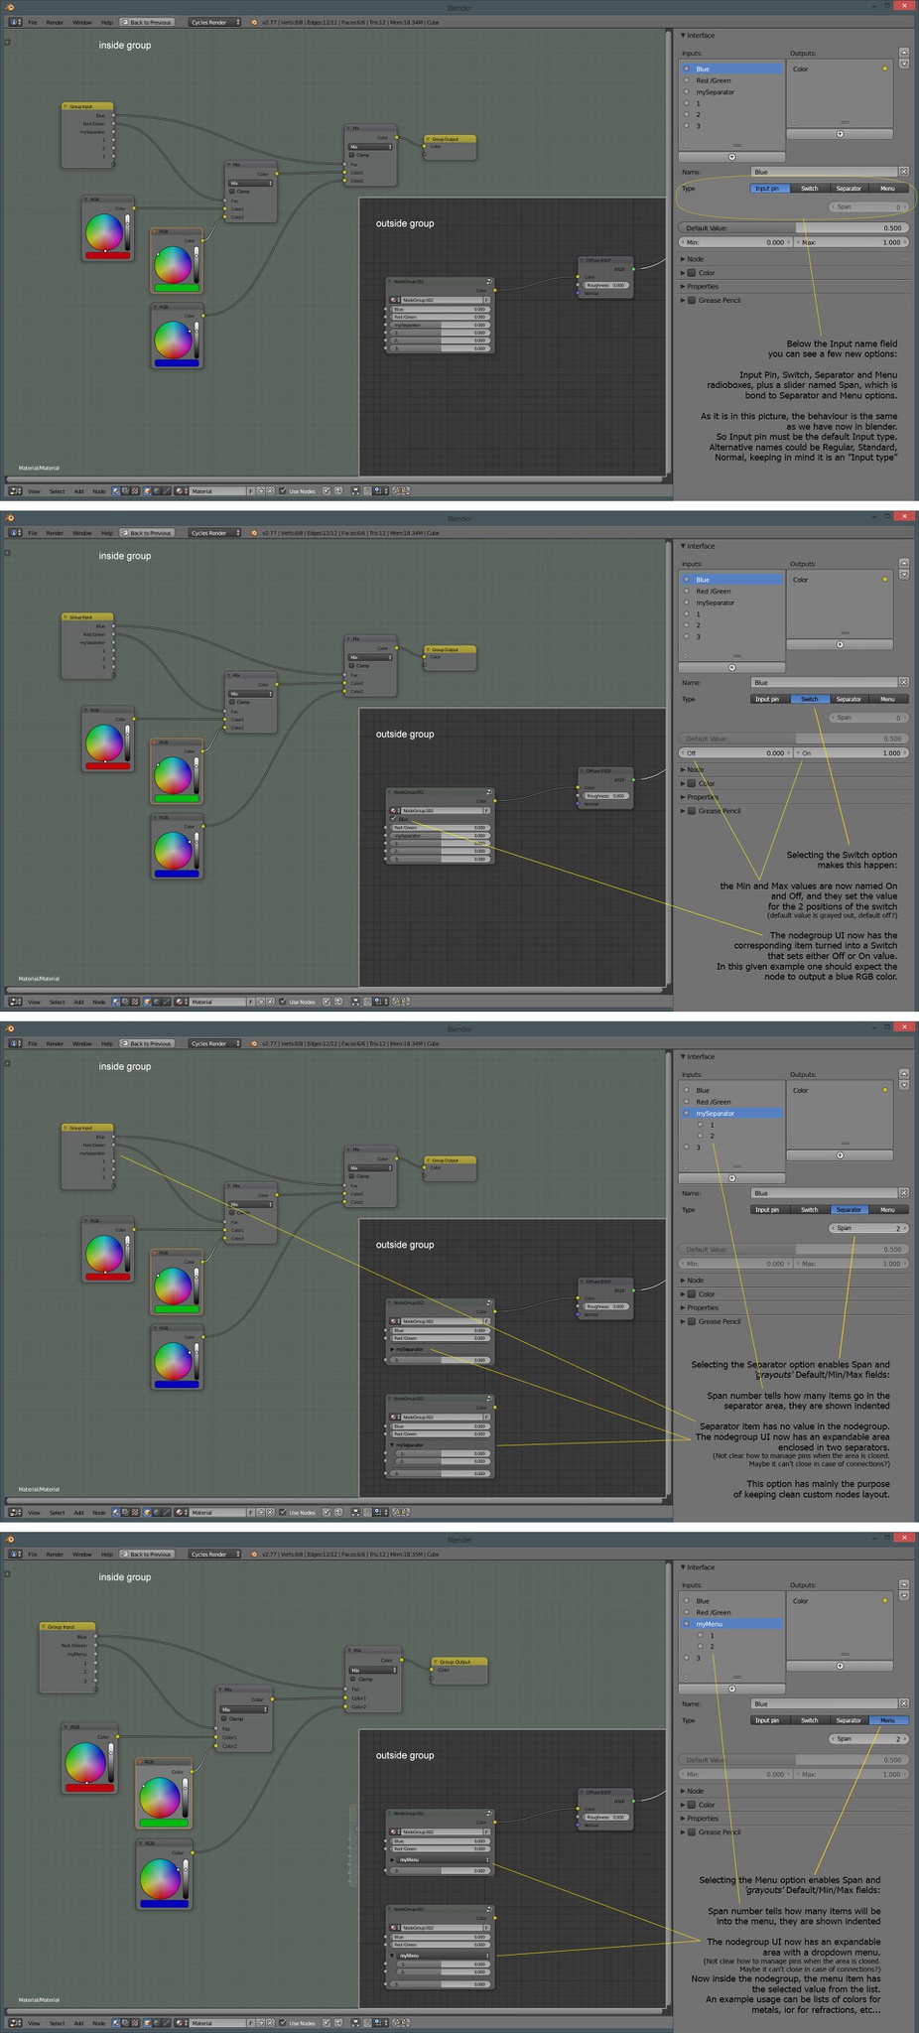Select the highlighted Menu type option

tap(888, 1720)
